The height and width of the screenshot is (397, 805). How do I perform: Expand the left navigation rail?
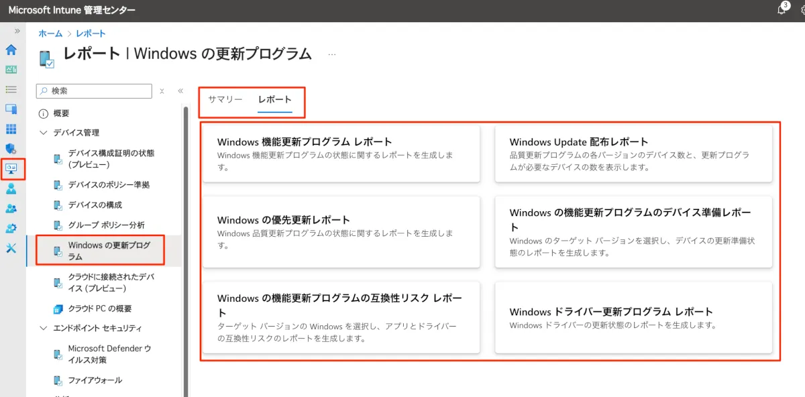pyautogui.click(x=17, y=31)
